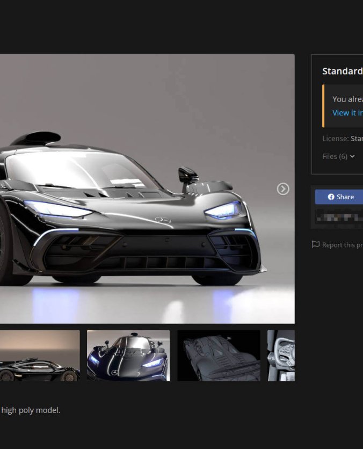Click the flag icon beside Report

(x=316, y=244)
